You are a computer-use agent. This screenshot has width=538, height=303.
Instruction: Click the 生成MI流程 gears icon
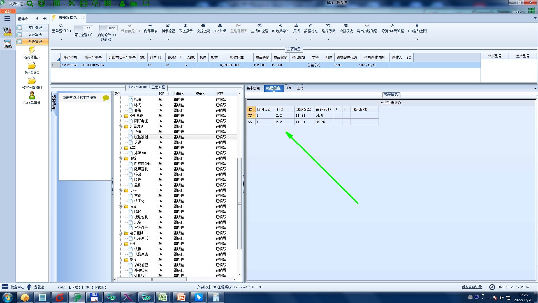click(259, 26)
